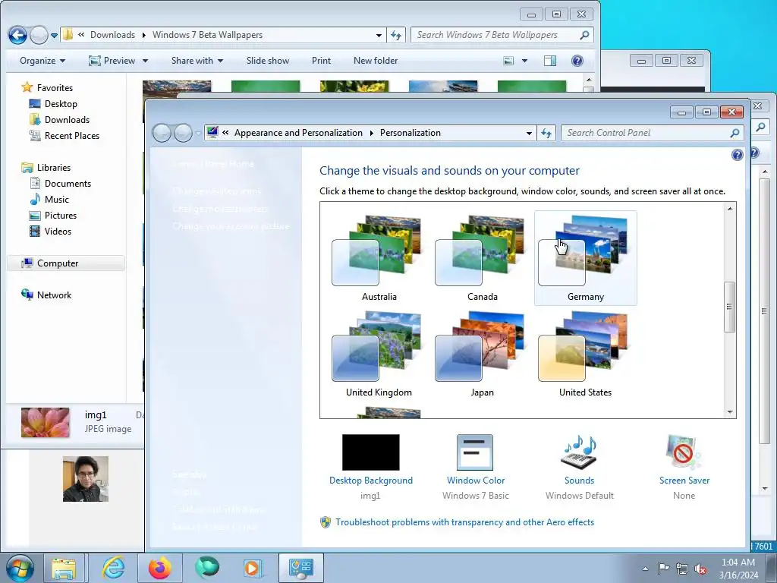Image resolution: width=777 pixels, height=583 pixels.
Task: Open Recent Places in navigation pane
Action: point(72,135)
